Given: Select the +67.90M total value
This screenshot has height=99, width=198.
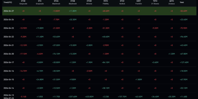Looking at the screenshot, I should click(183, 79).
